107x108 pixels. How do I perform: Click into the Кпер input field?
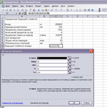[52, 61]
